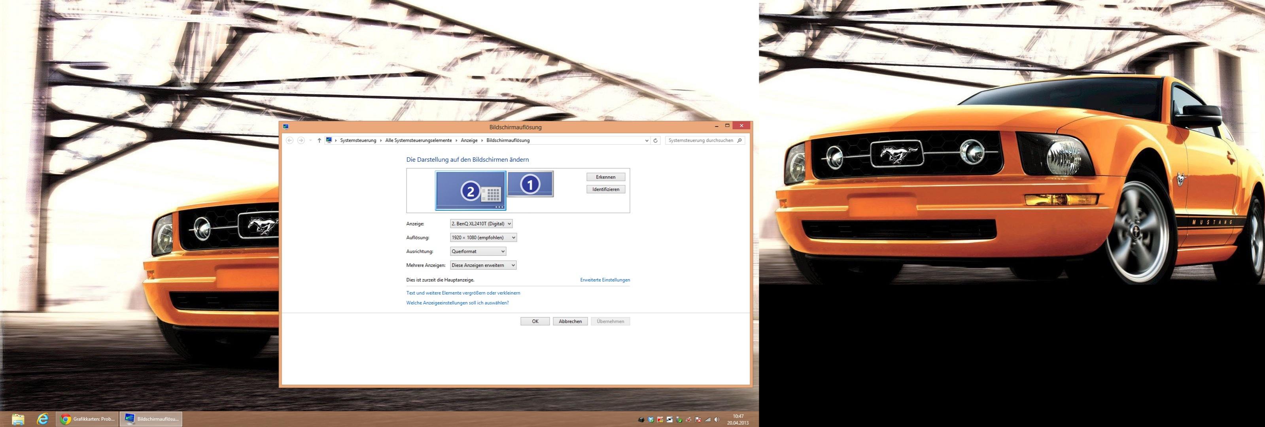The width and height of the screenshot is (1265, 427).
Task: Open File Explorer from the taskbar
Action: [x=18, y=419]
